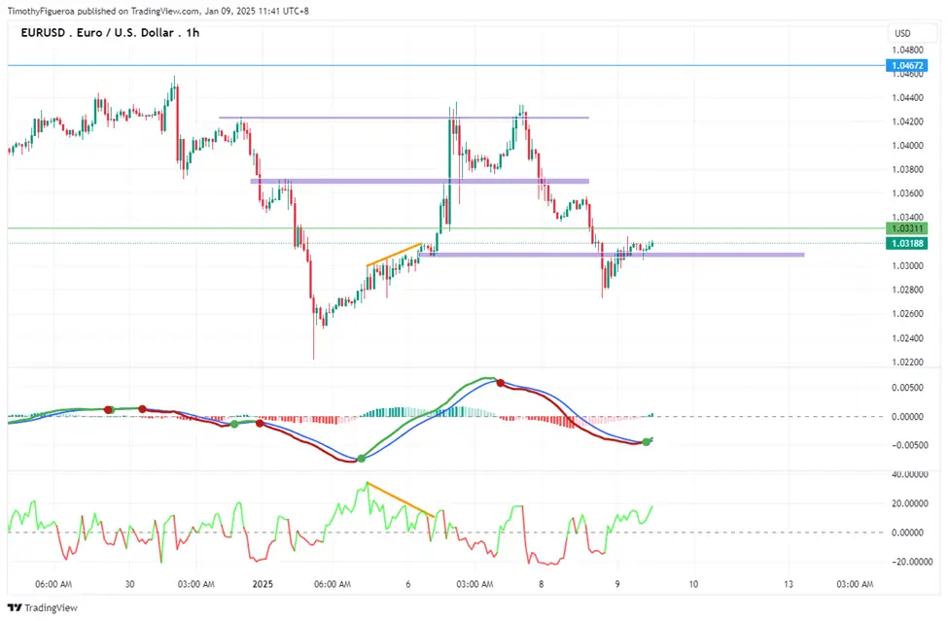The width and height of the screenshot is (948, 621).
Task: Click the 1.02400 price axis label
Action: coord(907,338)
